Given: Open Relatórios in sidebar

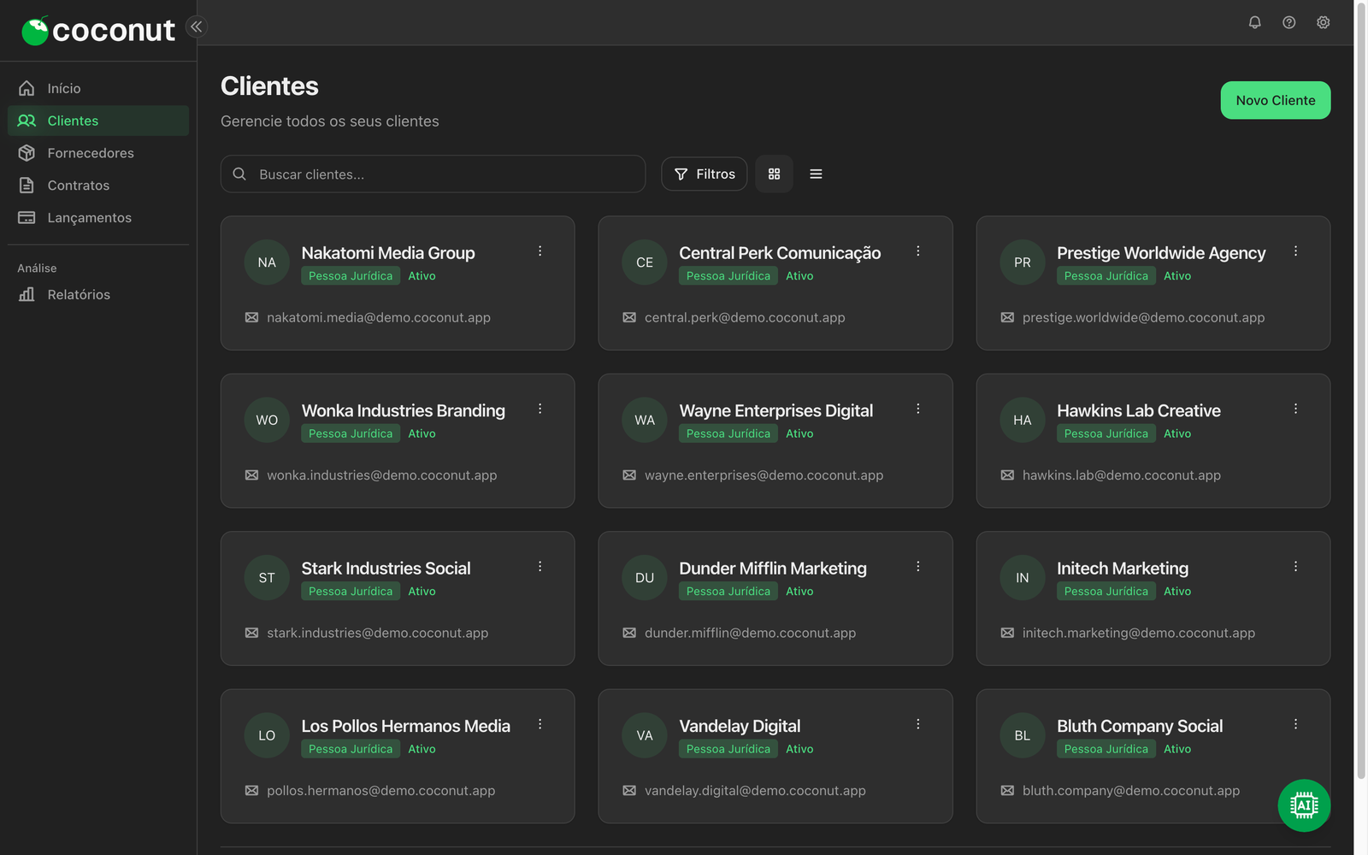Looking at the screenshot, I should pos(98,294).
